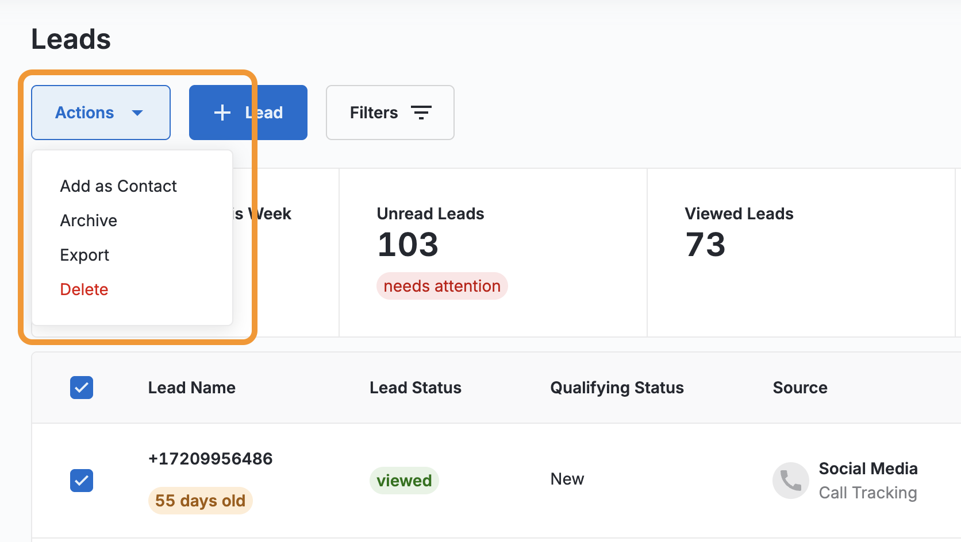Screen dimensions: 961x542
Task: Sort by Lead Status column header
Action: 415,388
